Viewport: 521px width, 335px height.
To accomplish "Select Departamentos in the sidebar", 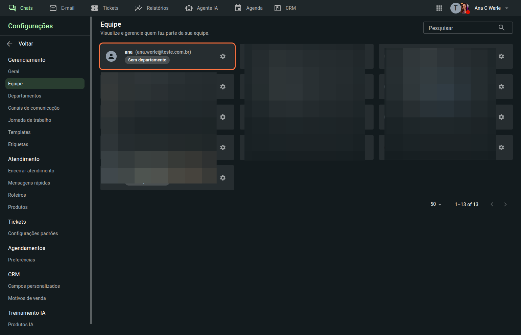I will 25,96.
